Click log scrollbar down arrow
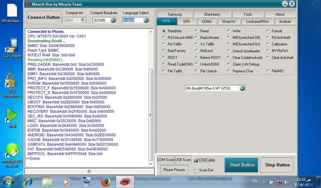The width and height of the screenshot is (321, 188). pos(151,164)
